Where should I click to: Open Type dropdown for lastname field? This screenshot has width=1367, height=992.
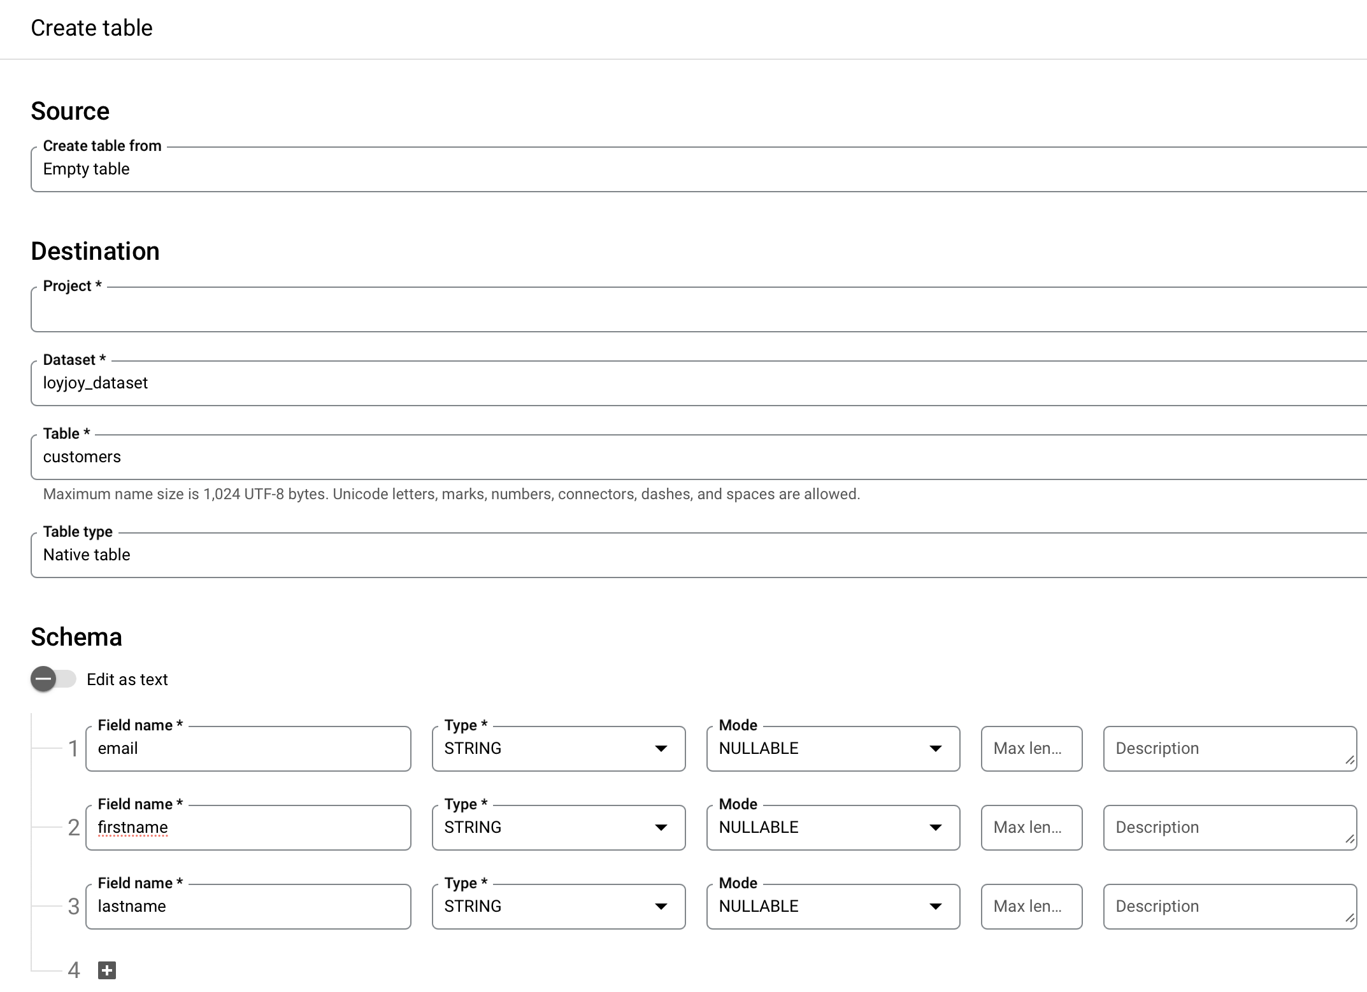[558, 907]
